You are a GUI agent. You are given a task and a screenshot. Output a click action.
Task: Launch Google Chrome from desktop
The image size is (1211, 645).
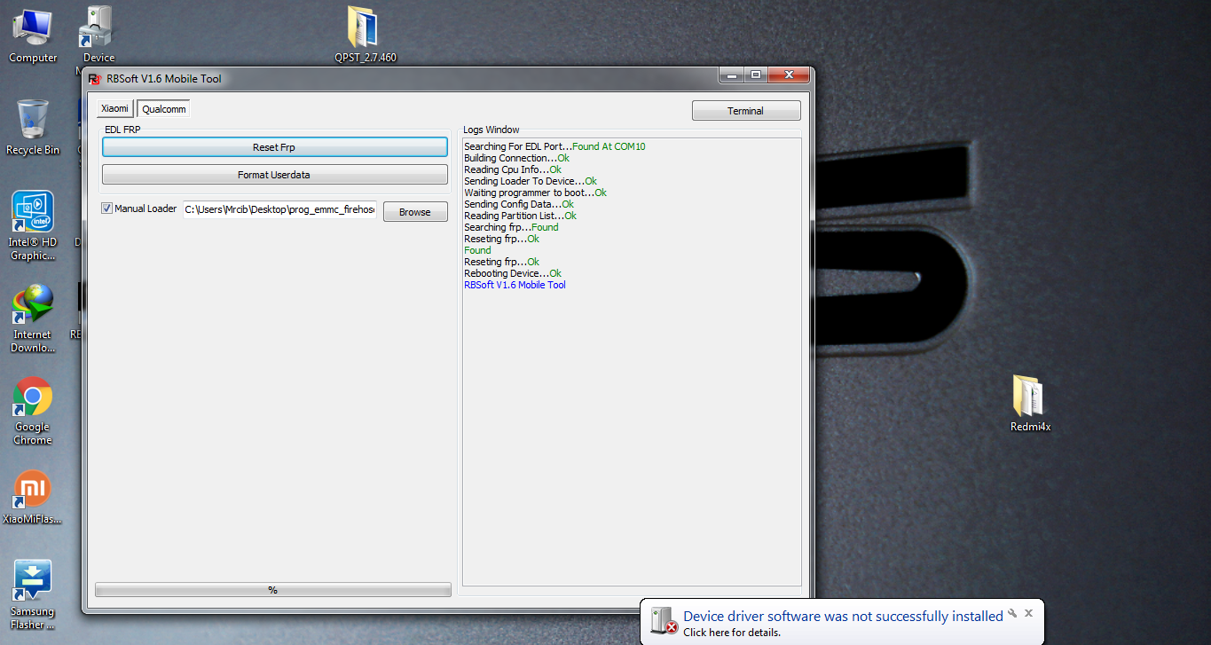33,411
